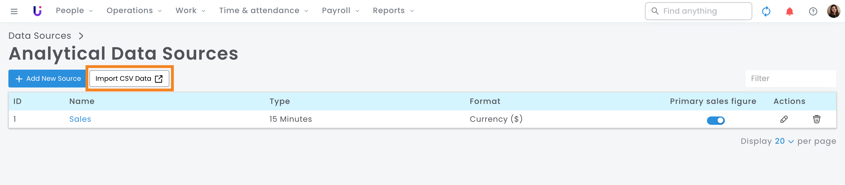Edit the Sales data source

784,119
